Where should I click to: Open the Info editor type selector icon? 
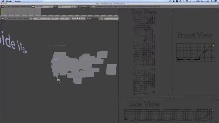coord(2,6)
